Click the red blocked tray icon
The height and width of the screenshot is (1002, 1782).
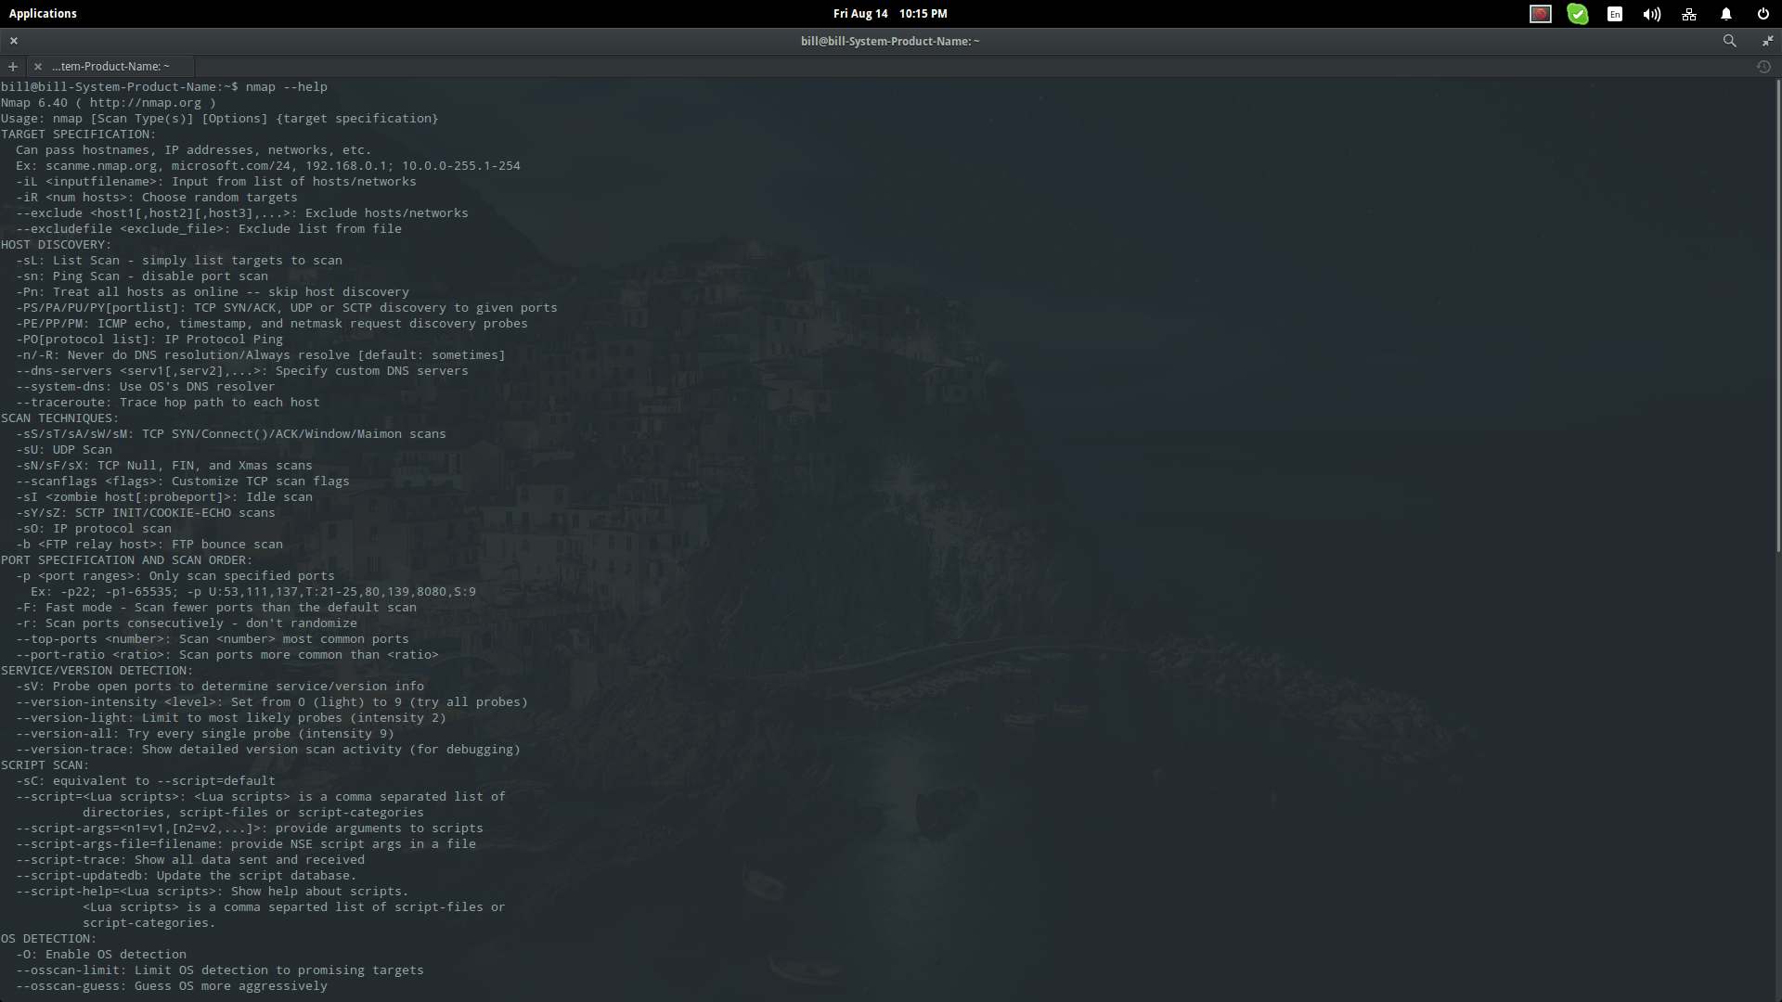point(1541,14)
